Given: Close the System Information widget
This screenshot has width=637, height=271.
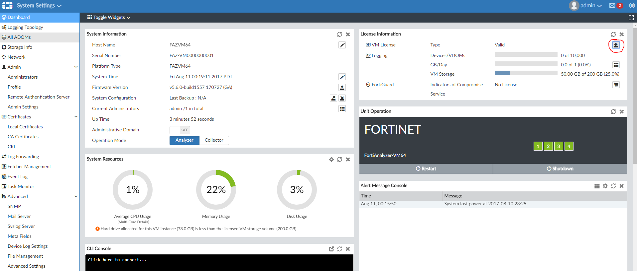Looking at the screenshot, I should click(348, 34).
